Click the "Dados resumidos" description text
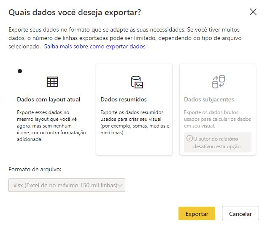This screenshot has width=273, height=250. pyautogui.click(x=135, y=122)
